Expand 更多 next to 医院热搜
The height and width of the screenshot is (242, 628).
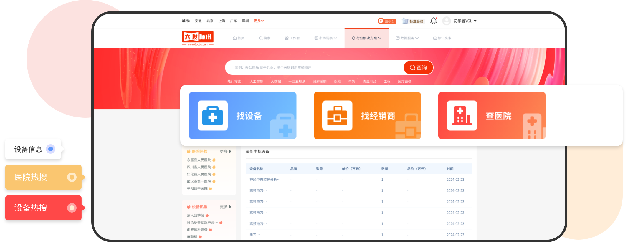[226, 151]
